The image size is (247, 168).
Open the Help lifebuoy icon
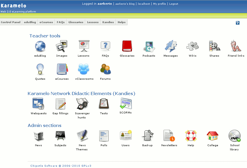pyautogui.click(x=191, y=136)
